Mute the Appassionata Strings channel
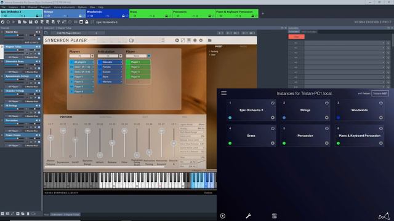394x221 pixels. (37, 76)
